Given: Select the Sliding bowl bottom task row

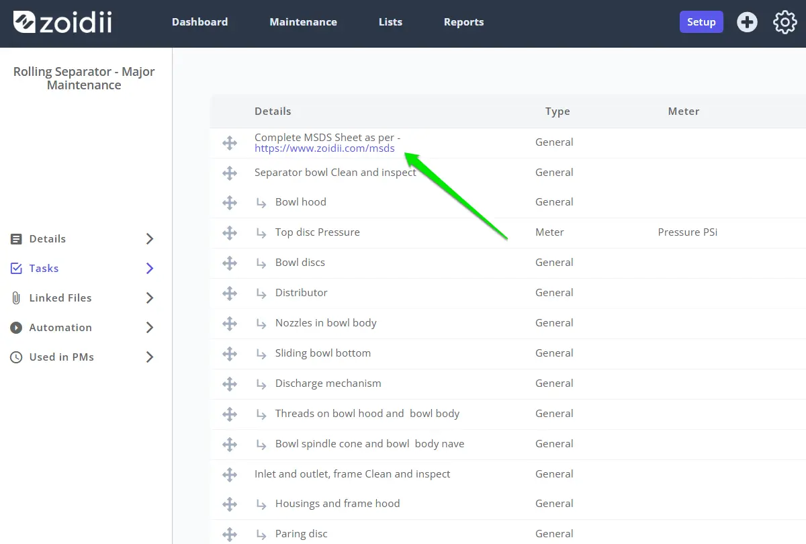Looking at the screenshot, I should pyautogui.click(x=508, y=353).
